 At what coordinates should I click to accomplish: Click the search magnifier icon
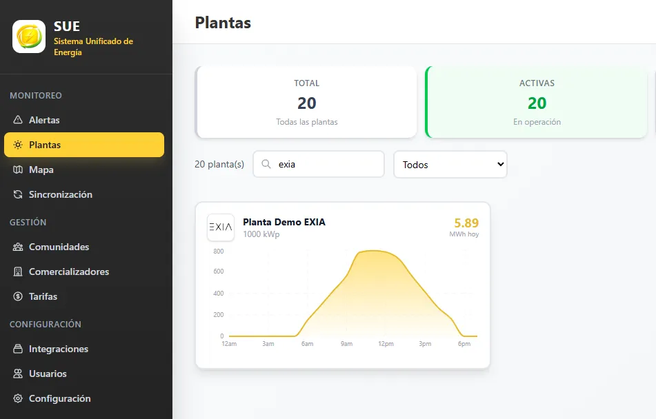click(x=266, y=164)
